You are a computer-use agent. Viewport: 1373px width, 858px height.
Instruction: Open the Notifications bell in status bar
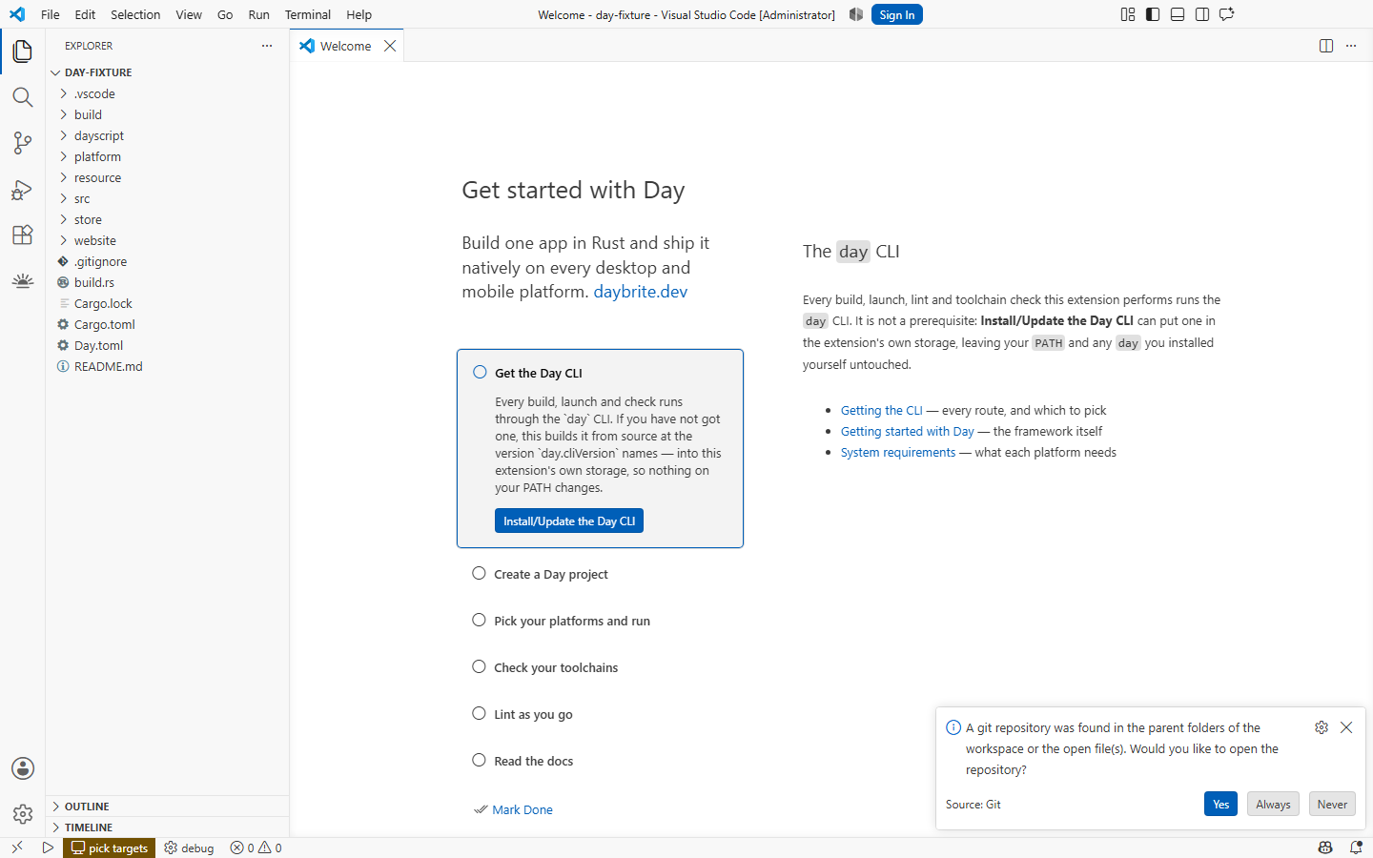pos(1356,848)
